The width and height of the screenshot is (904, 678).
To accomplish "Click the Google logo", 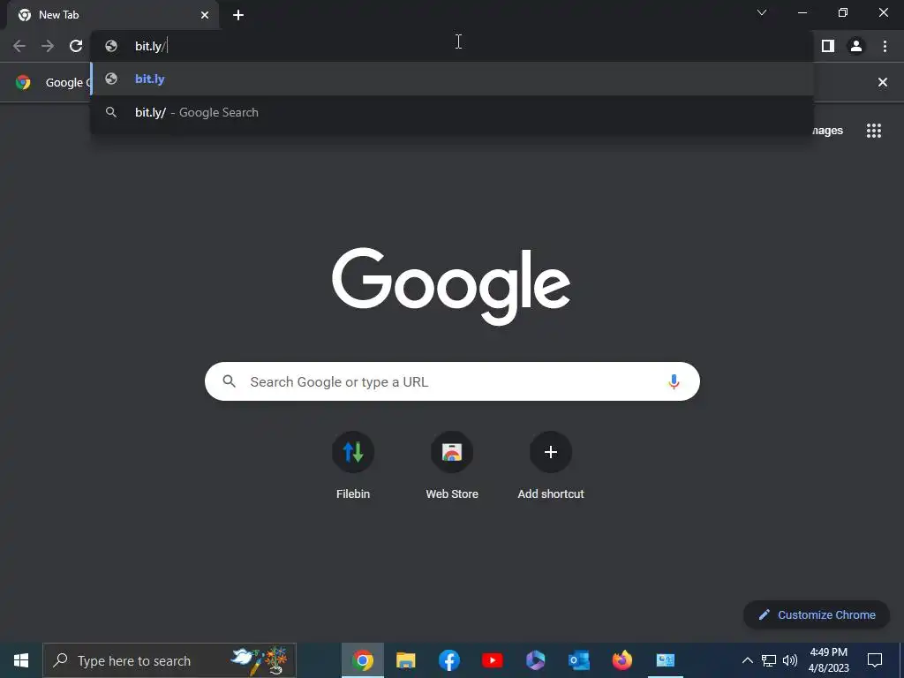I will tap(451, 286).
